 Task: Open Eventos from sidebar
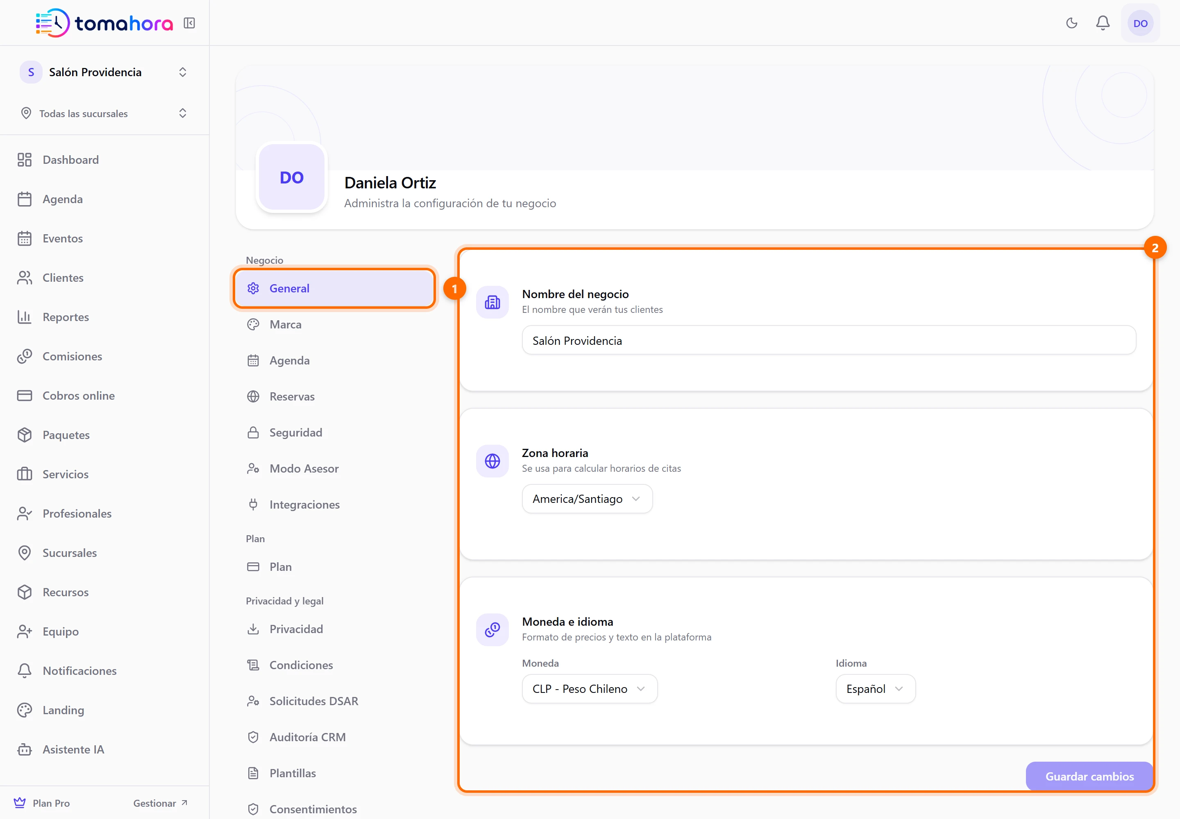point(104,238)
